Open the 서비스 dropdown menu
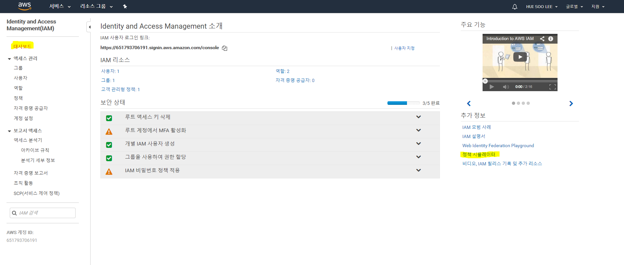This screenshot has height=265, width=624. (60, 7)
